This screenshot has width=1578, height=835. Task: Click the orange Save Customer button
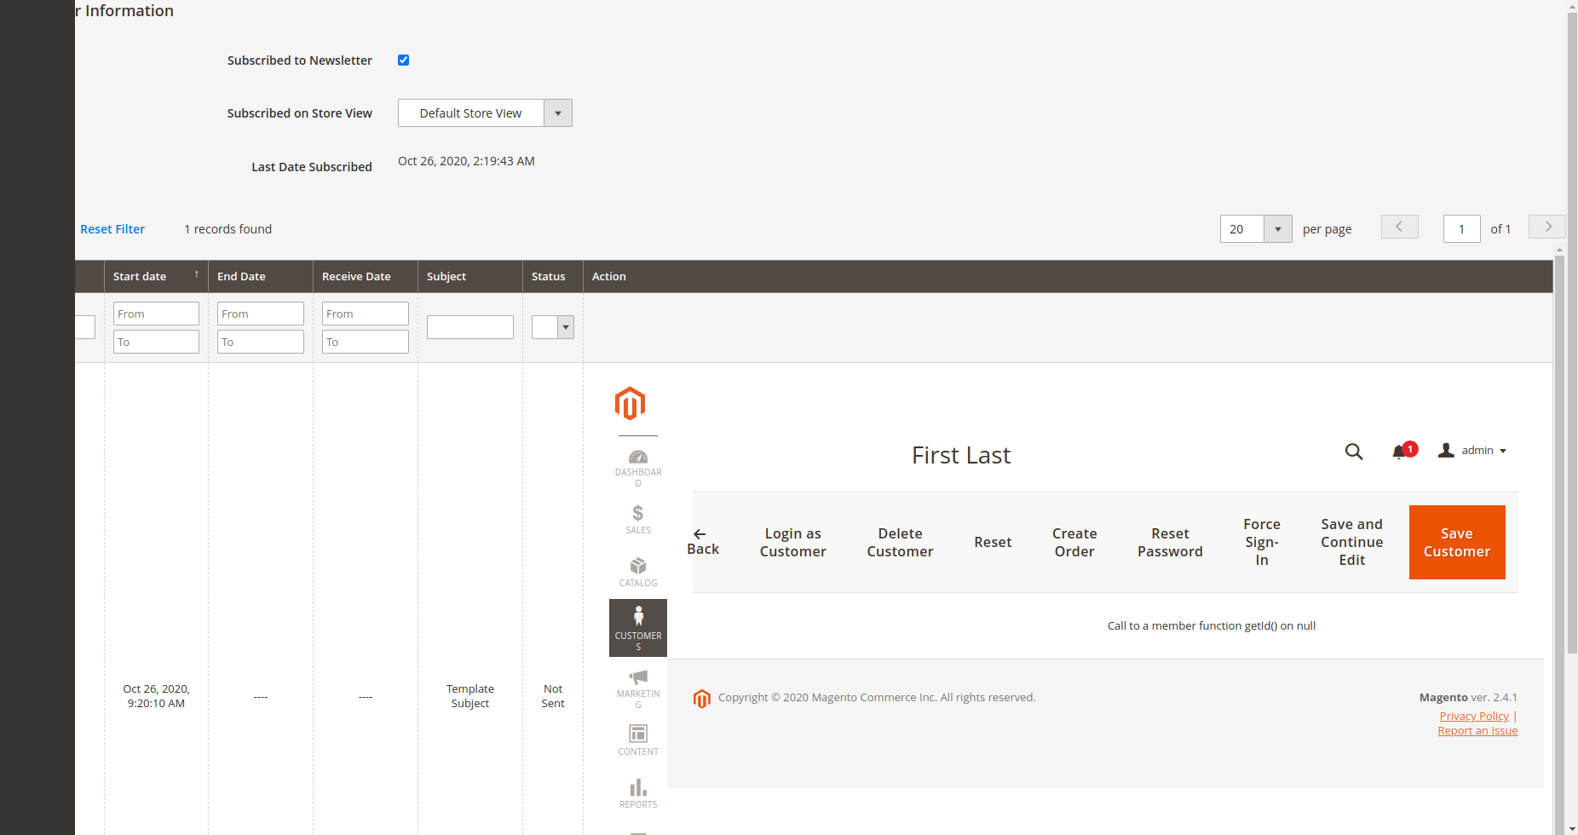pos(1457,542)
